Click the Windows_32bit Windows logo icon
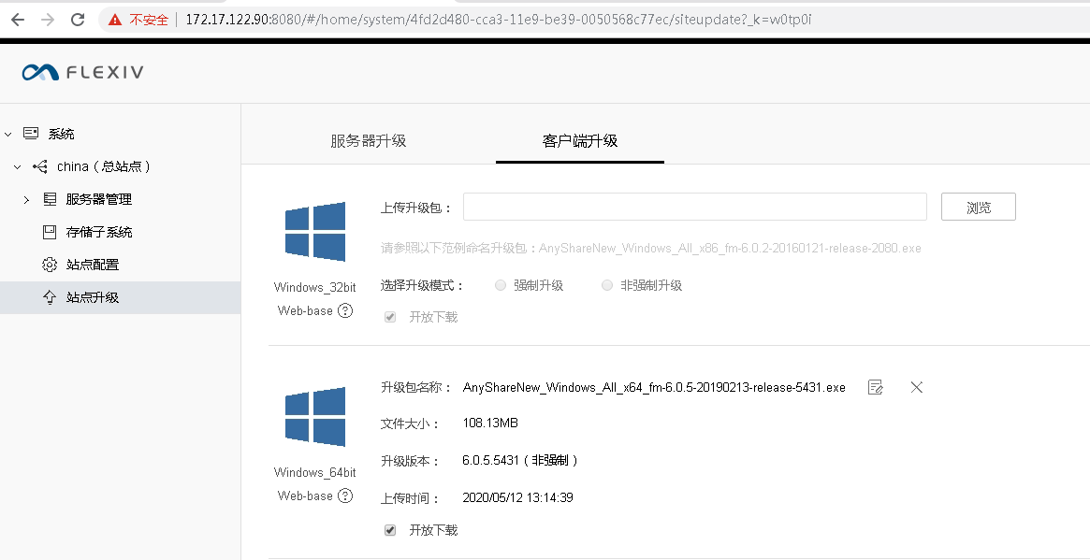This screenshot has width=1090, height=560. tap(315, 231)
